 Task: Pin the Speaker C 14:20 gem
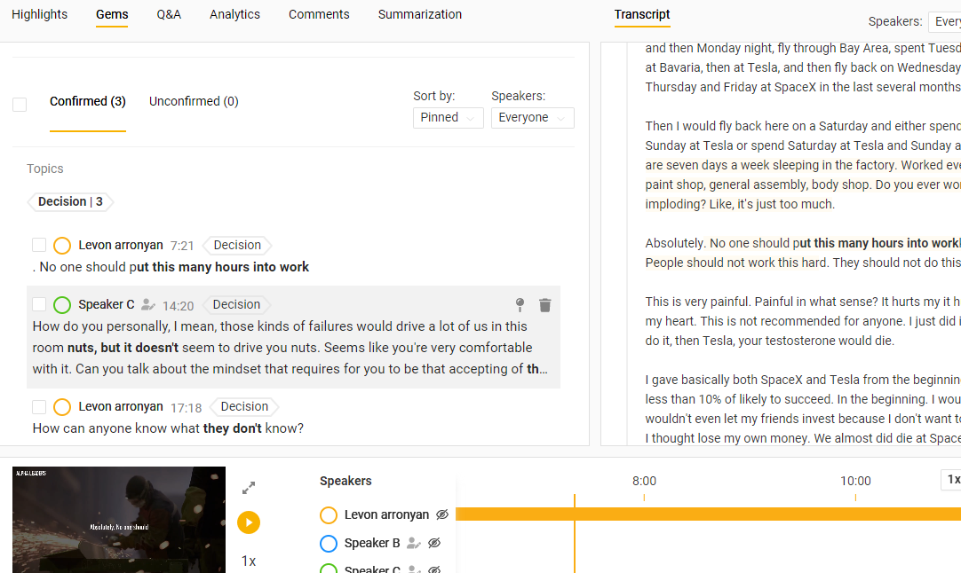click(x=520, y=304)
